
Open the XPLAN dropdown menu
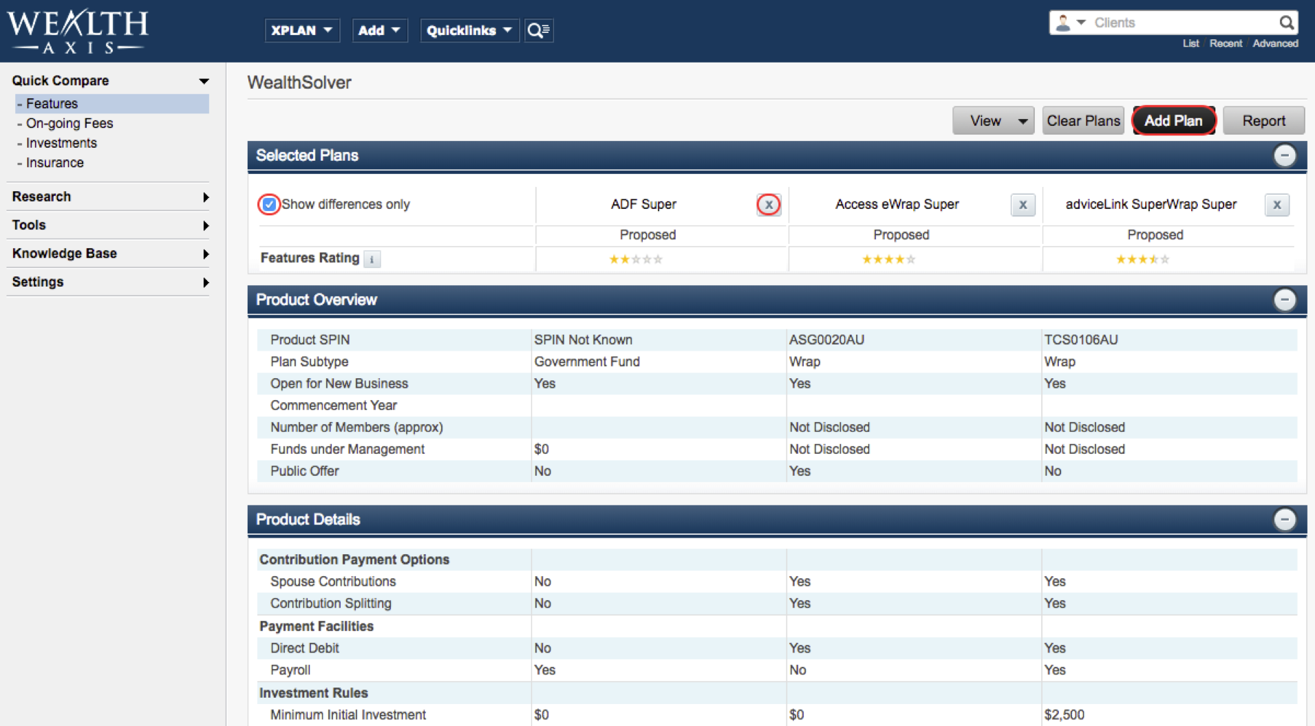coord(302,30)
